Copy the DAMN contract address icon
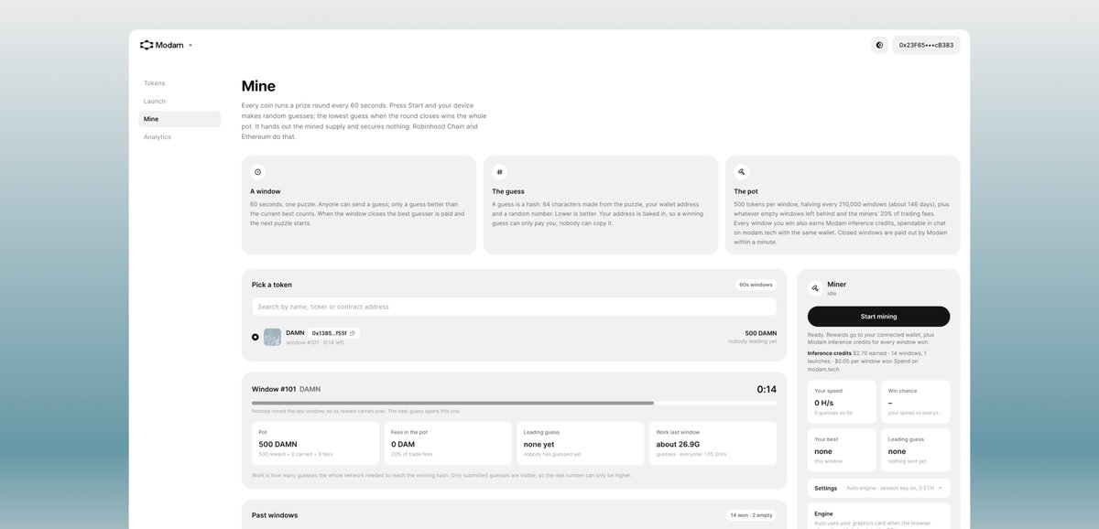Image resolution: width=1099 pixels, height=529 pixels. [353, 333]
